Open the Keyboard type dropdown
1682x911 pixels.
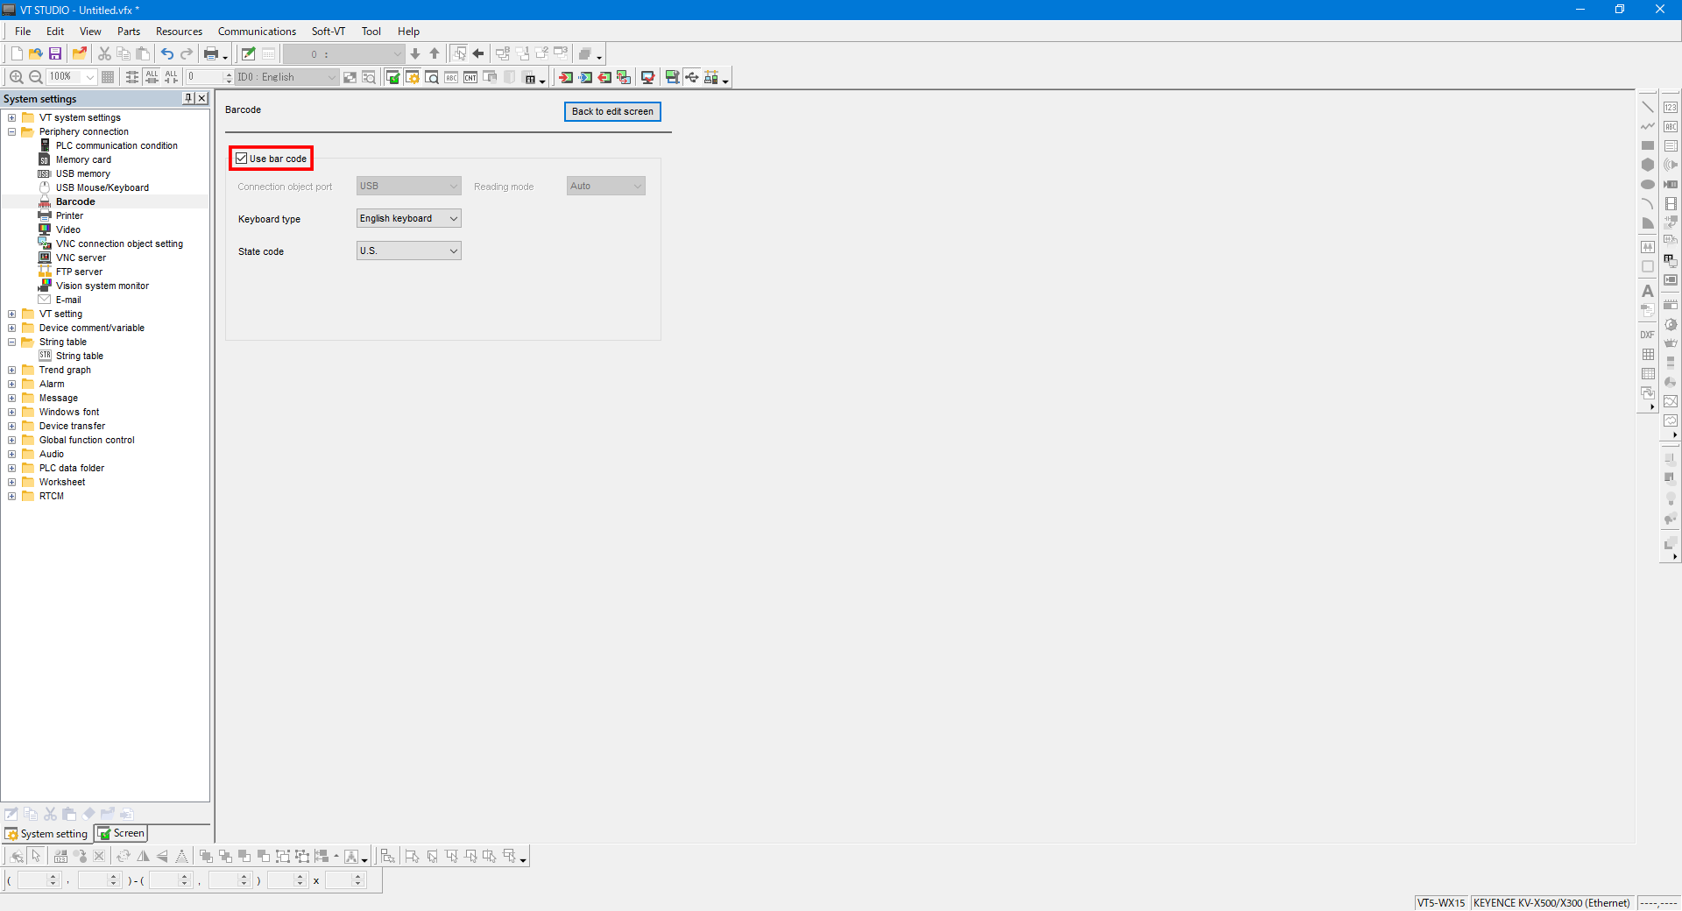tap(408, 219)
